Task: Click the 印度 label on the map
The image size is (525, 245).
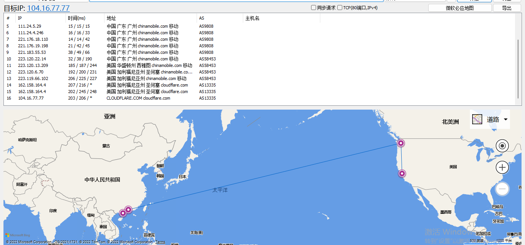Action: pyautogui.click(x=53, y=211)
